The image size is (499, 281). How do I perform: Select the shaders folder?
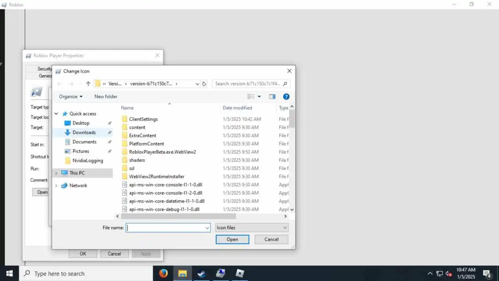click(x=137, y=160)
